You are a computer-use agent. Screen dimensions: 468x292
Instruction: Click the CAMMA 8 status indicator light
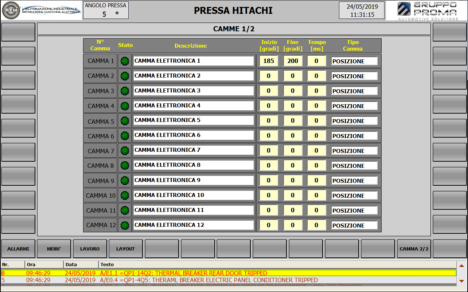click(125, 166)
